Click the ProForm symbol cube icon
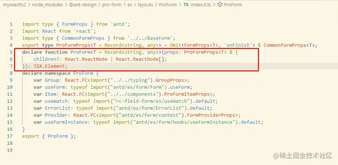The image size is (338, 165). coord(220,4)
